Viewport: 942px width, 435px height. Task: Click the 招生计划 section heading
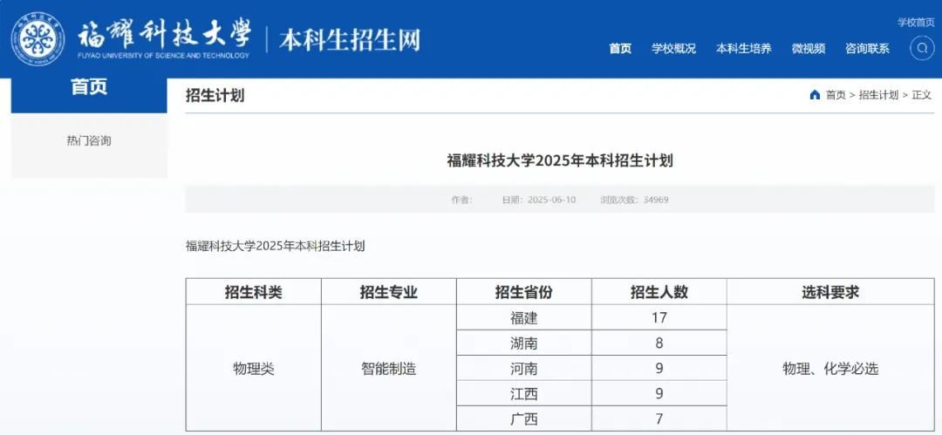coord(215,96)
